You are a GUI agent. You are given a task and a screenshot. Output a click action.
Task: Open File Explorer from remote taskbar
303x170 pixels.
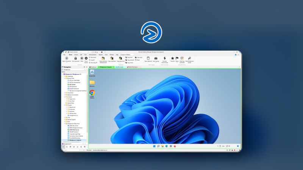162,146
